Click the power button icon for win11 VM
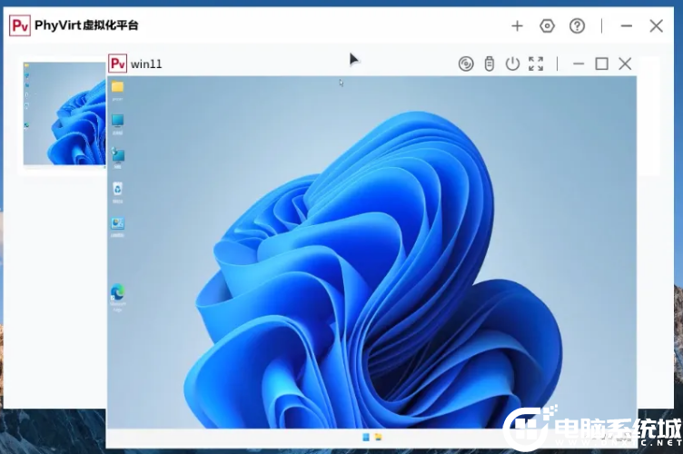Viewport: 683px width, 454px height. coord(512,64)
